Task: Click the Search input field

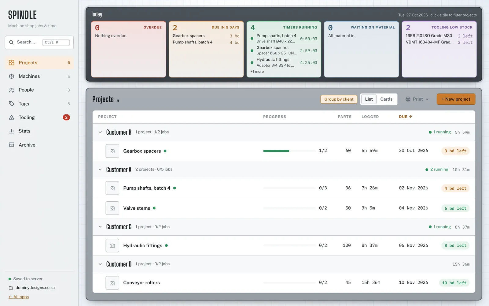Action: point(39,42)
